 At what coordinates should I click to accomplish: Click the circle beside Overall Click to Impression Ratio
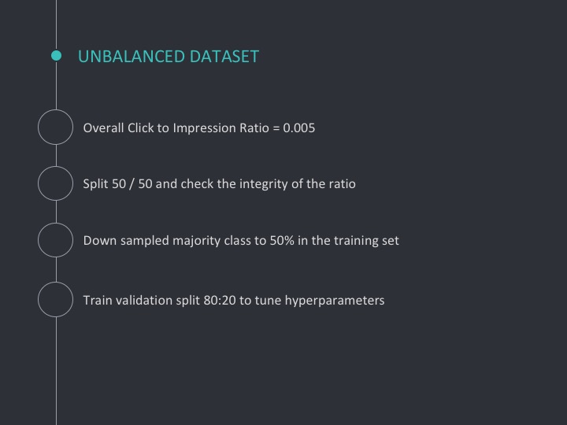(x=56, y=128)
